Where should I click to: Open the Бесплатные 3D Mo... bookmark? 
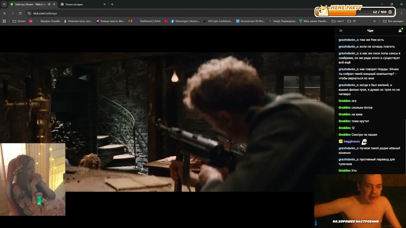(x=250, y=21)
